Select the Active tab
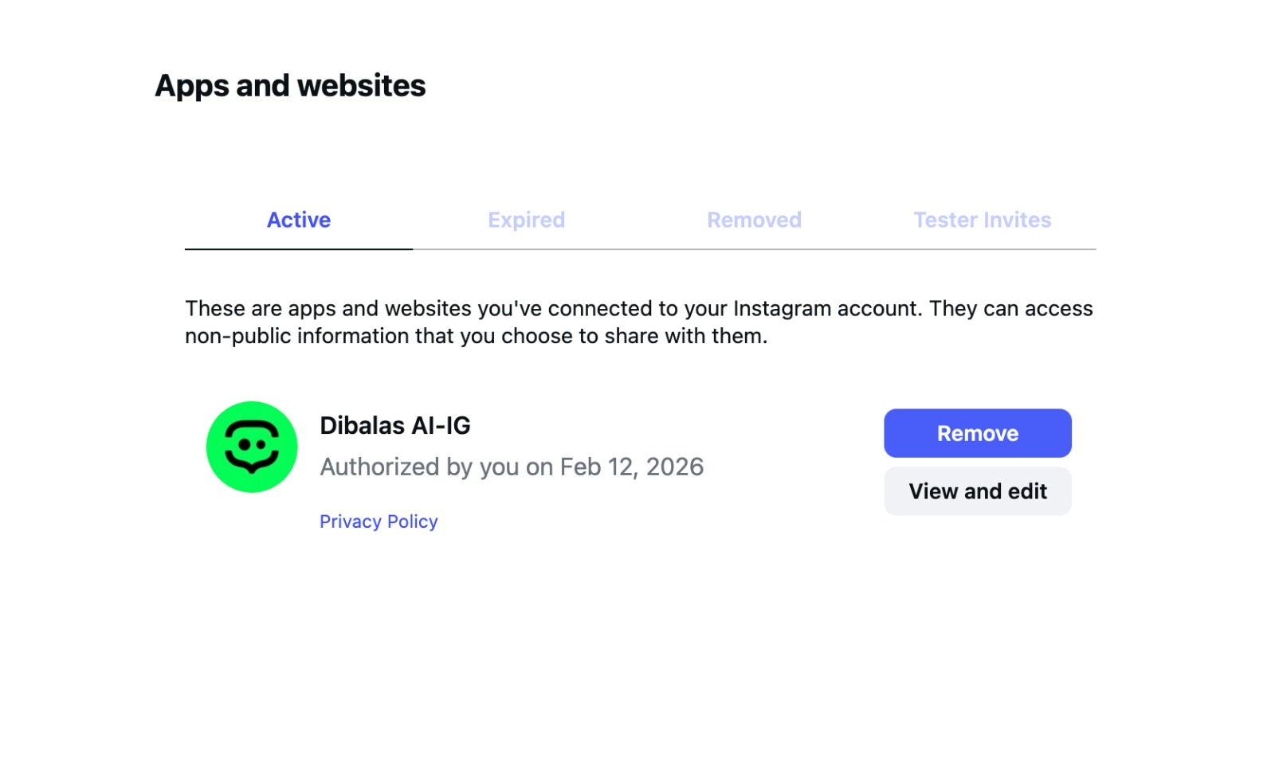The image size is (1275, 781). 298,220
